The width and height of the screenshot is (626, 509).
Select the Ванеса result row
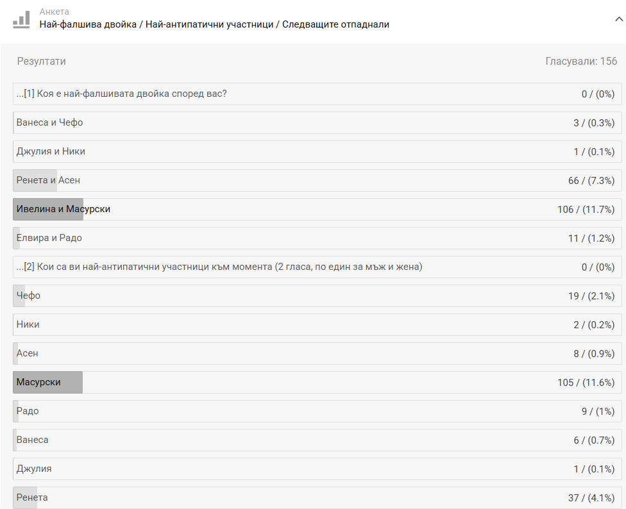(317, 440)
